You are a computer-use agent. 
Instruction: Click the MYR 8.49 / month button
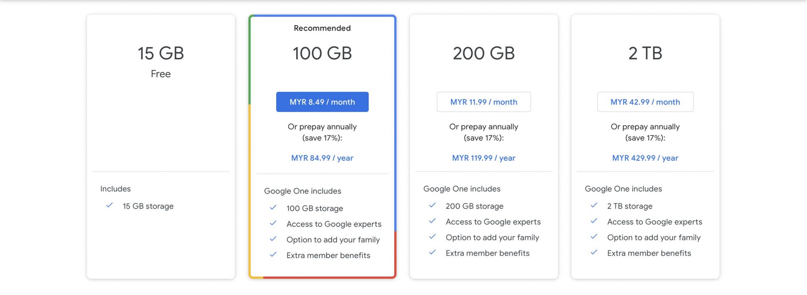point(322,102)
